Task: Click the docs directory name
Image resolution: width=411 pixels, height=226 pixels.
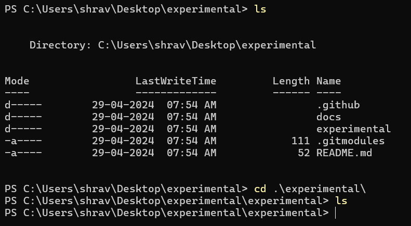Action: [x=328, y=117]
